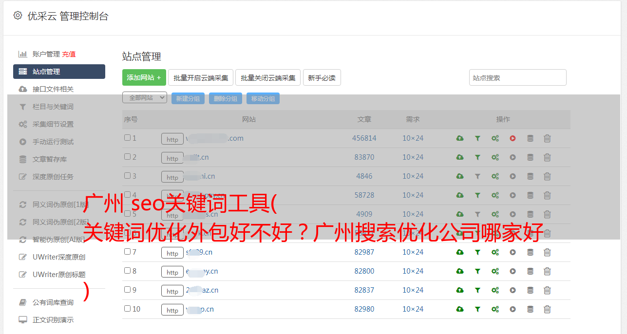Check the box for site row 10
The image size is (627, 334).
(127, 309)
